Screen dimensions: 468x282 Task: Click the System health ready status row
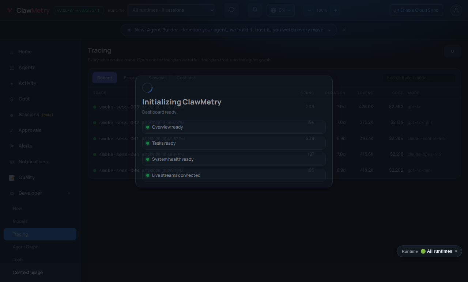coord(234,159)
